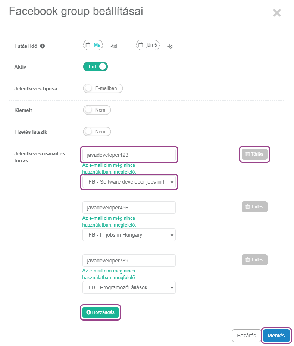Click the javadeveloper123 email input field
The height and width of the screenshot is (346, 294).
pos(129,155)
